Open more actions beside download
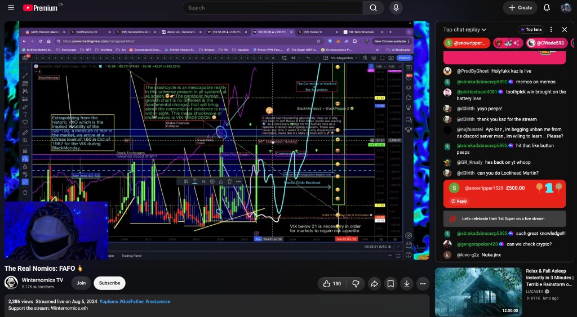This screenshot has height=317, width=577. 423,284
